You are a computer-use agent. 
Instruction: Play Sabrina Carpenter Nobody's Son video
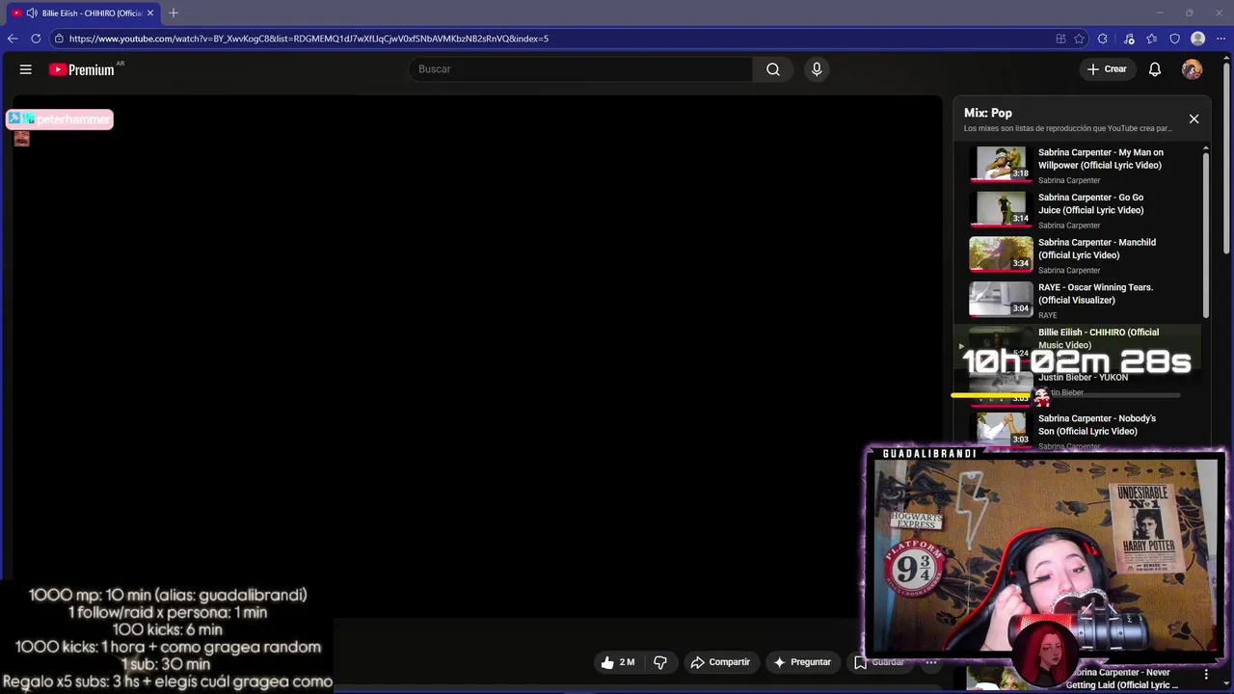pyautogui.click(x=1080, y=429)
